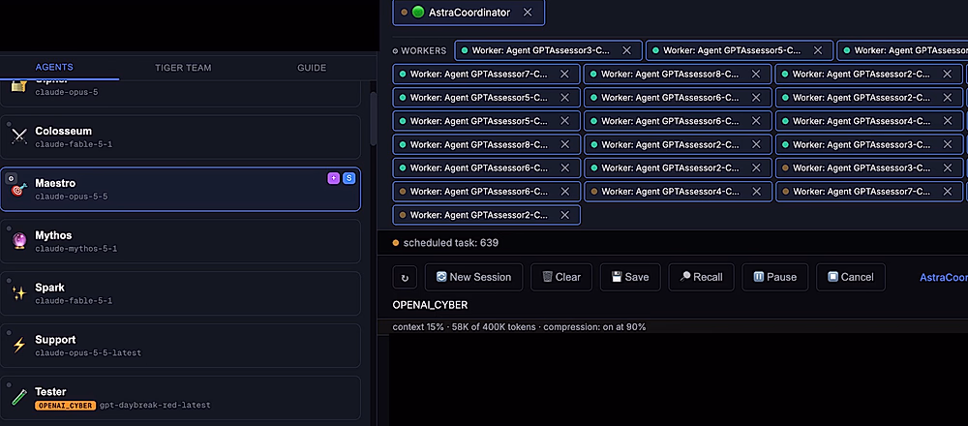The width and height of the screenshot is (968, 426).
Task: Close the brown-dot GPTAssessor3 worker
Action: (947, 167)
